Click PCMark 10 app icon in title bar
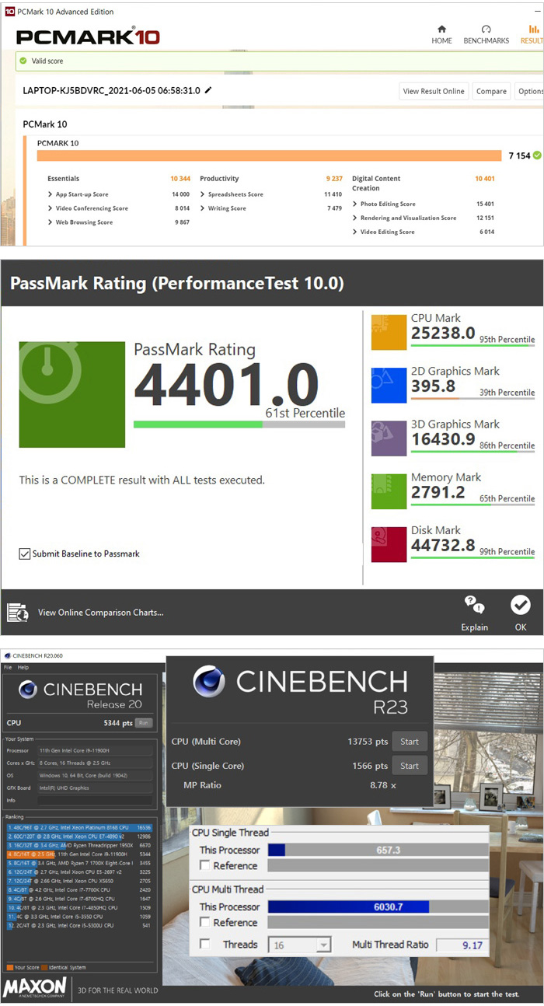This screenshot has width=544, height=1006. 9,12
